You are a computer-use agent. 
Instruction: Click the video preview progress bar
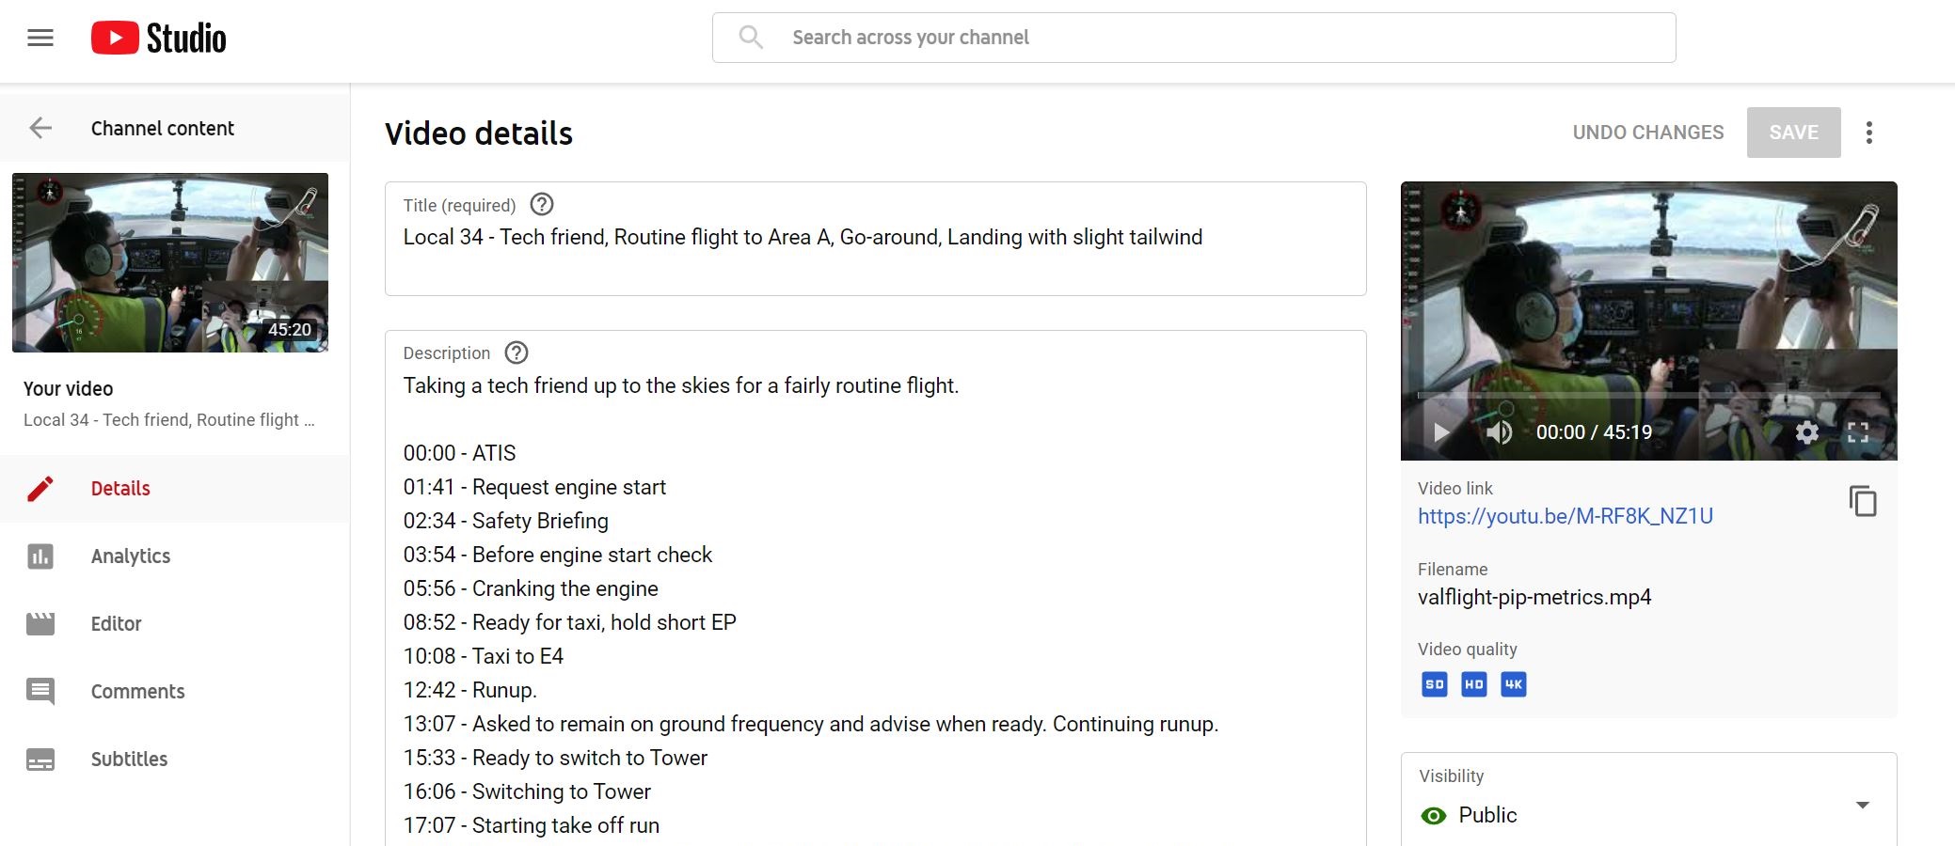point(1648,396)
